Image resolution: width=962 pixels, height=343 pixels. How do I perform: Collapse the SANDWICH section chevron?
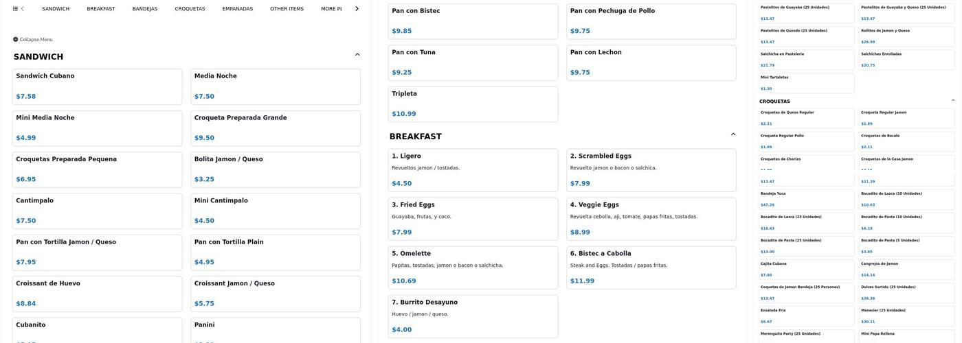[x=357, y=54]
